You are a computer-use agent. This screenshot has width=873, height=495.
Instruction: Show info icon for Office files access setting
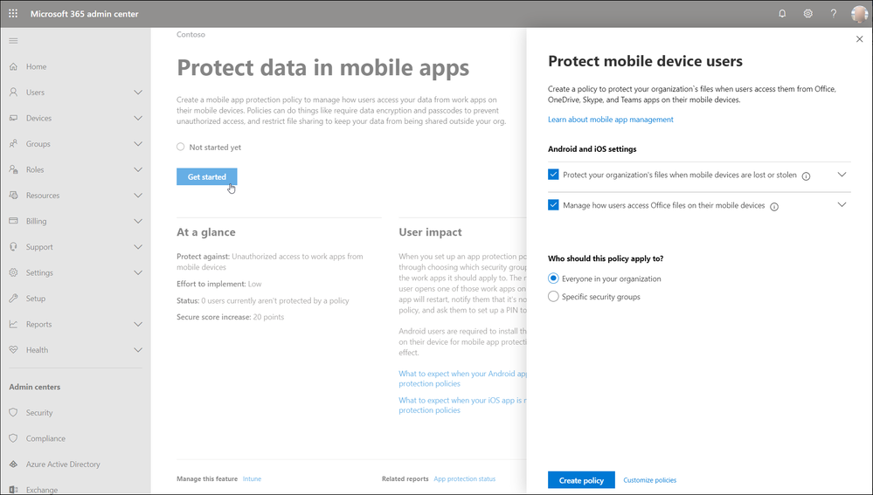pyautogui.click(x=774, y=206)
